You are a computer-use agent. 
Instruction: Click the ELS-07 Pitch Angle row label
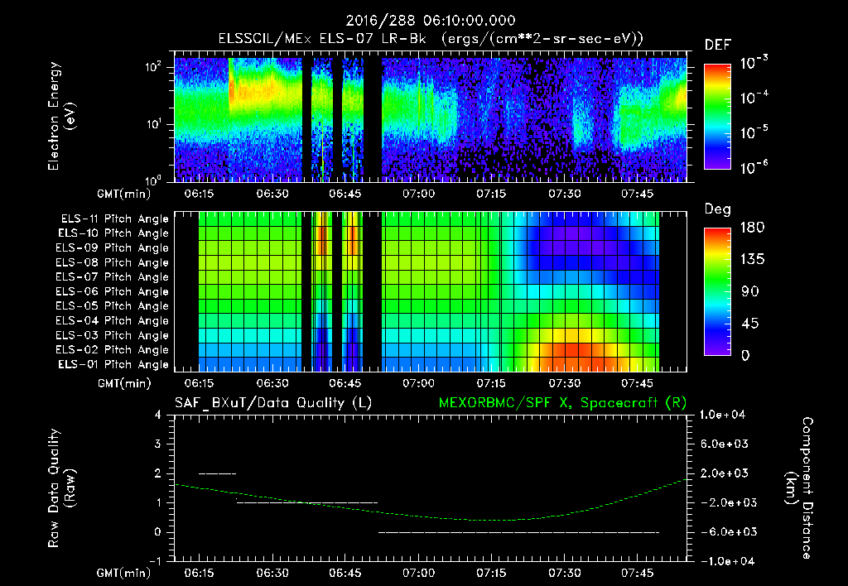[112, 276]
